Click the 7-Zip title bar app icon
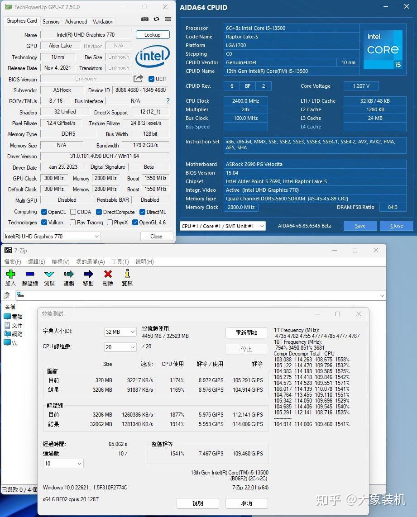 [8, 250]
